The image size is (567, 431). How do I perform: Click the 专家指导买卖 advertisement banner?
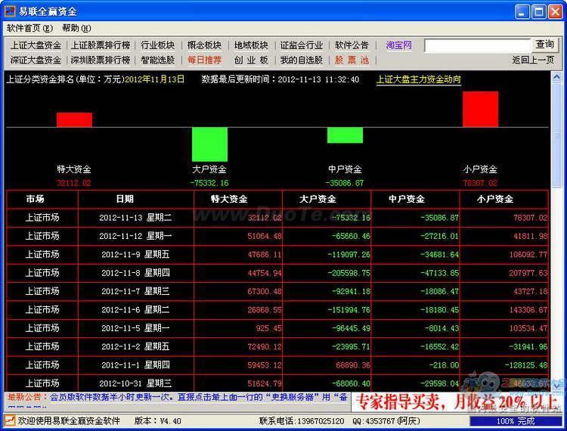(x=457, y=402)
